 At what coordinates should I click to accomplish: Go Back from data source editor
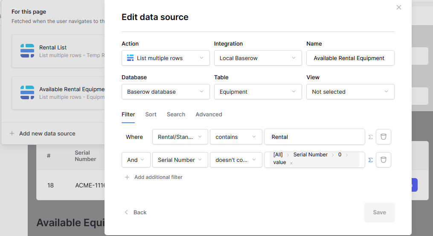[x=136, y=212]
